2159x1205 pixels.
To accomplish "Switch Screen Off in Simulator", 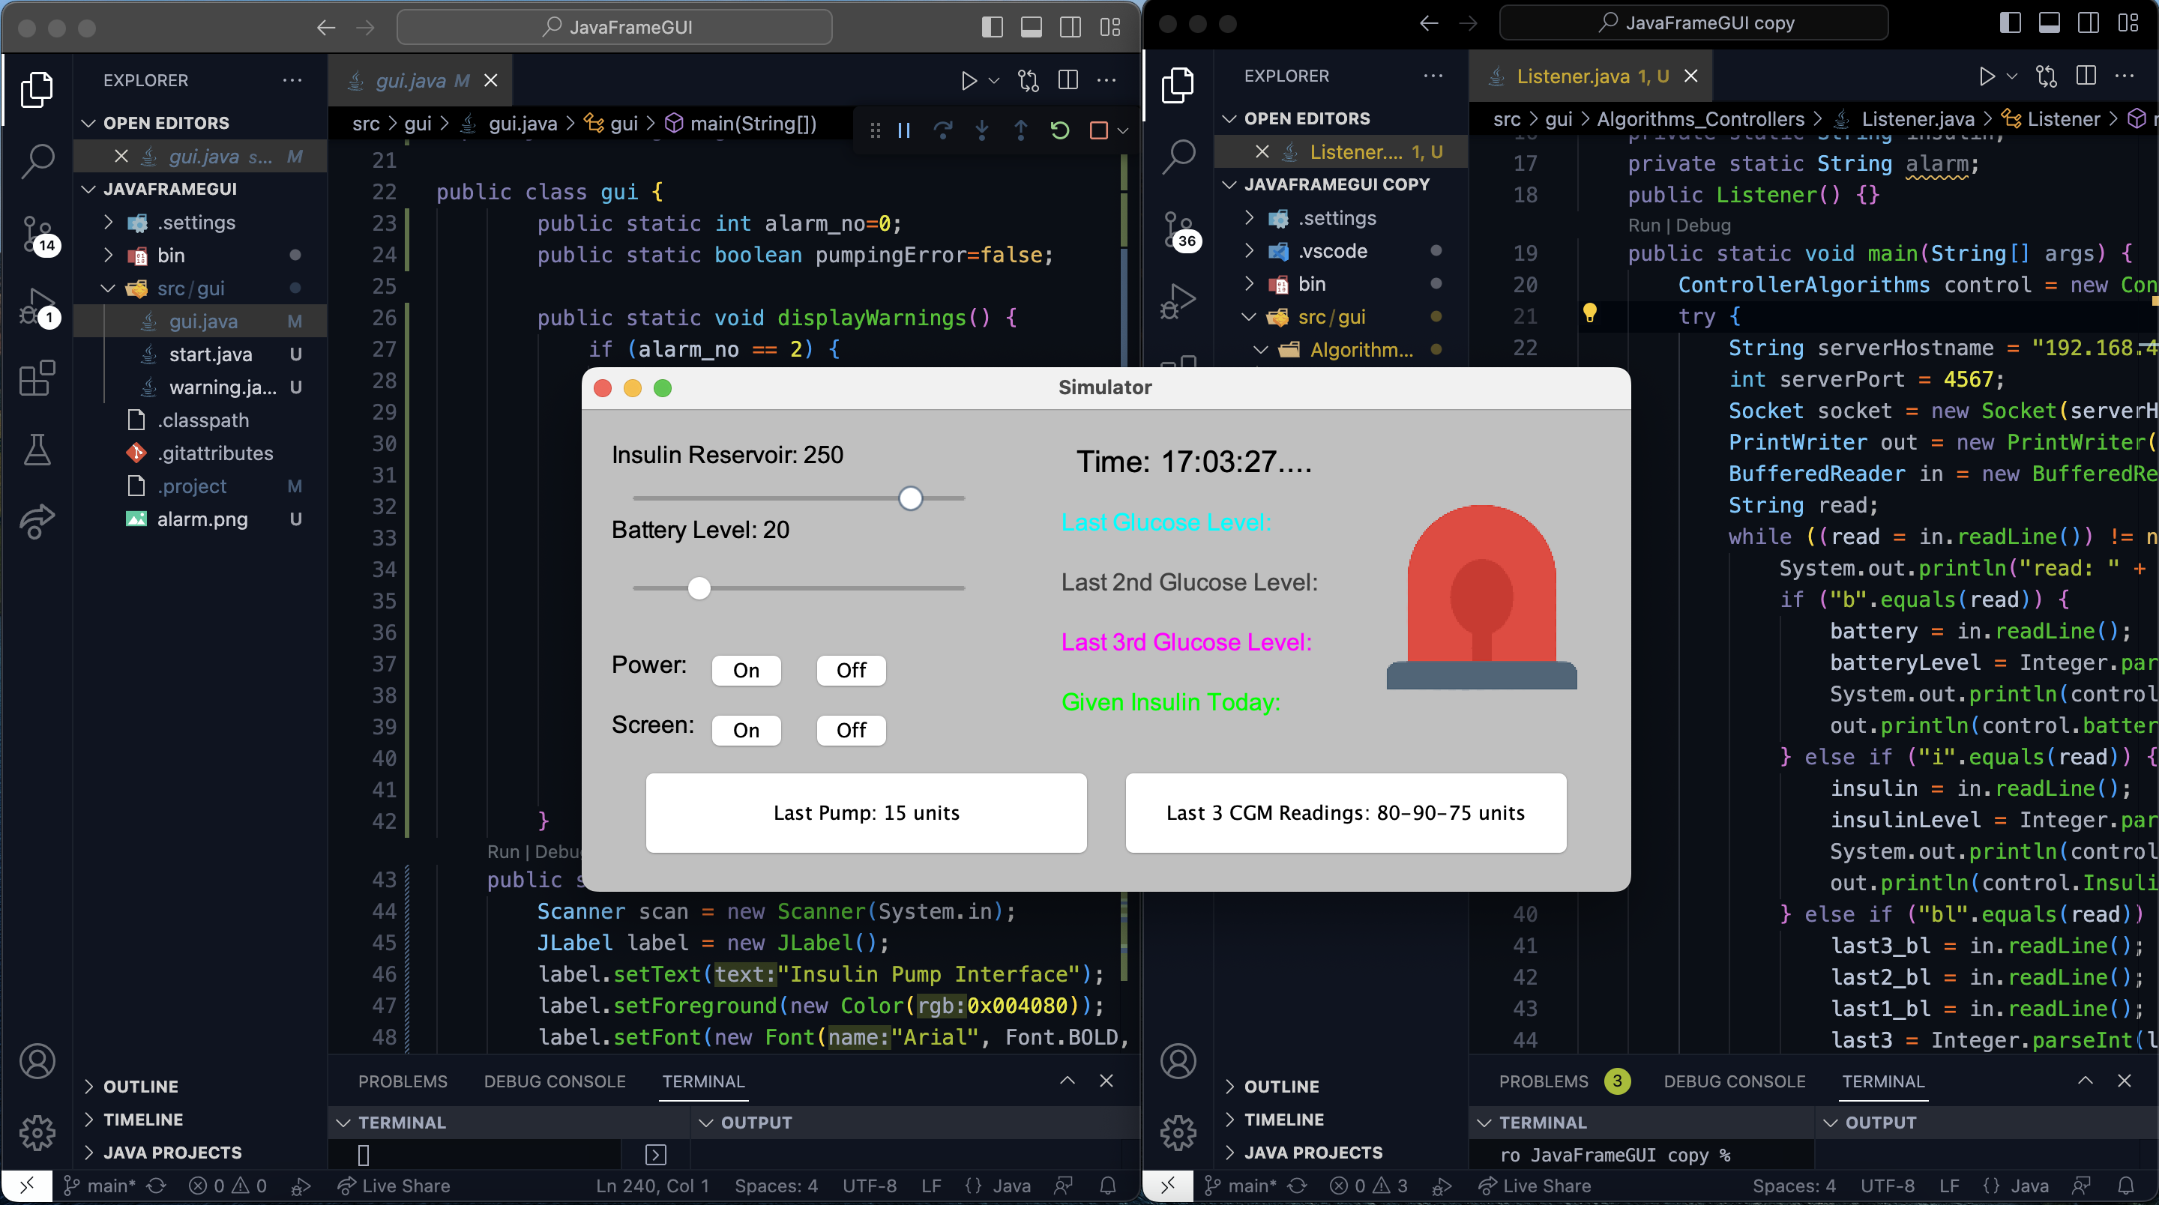I will tap(850, 730).
